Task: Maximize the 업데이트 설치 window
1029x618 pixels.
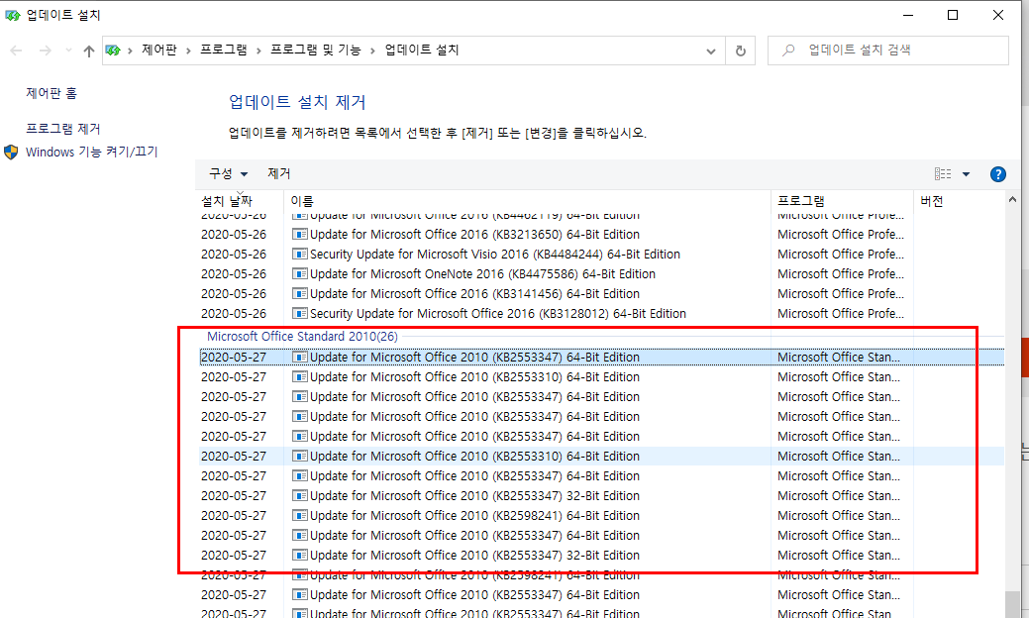Action: point(953,15)
